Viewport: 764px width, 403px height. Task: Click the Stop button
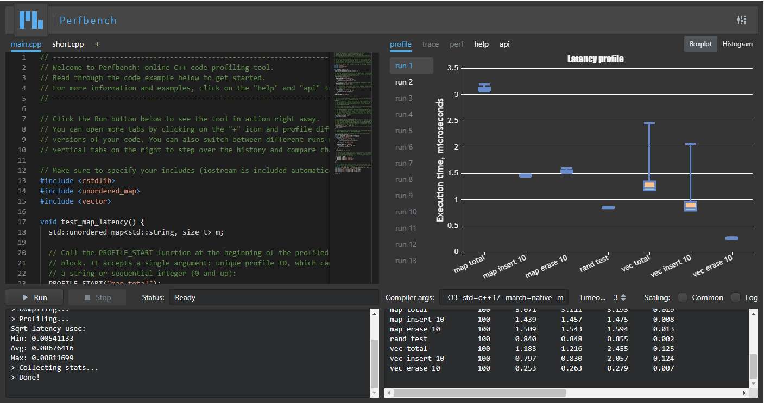click(x=97, y=297)
